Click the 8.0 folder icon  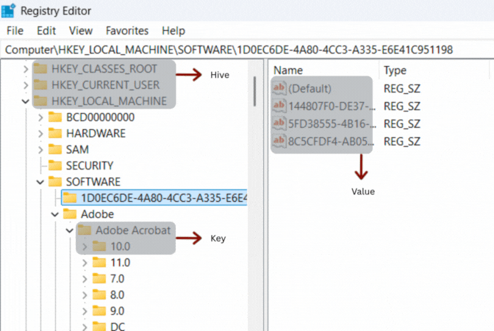click(x=99, y=294)
